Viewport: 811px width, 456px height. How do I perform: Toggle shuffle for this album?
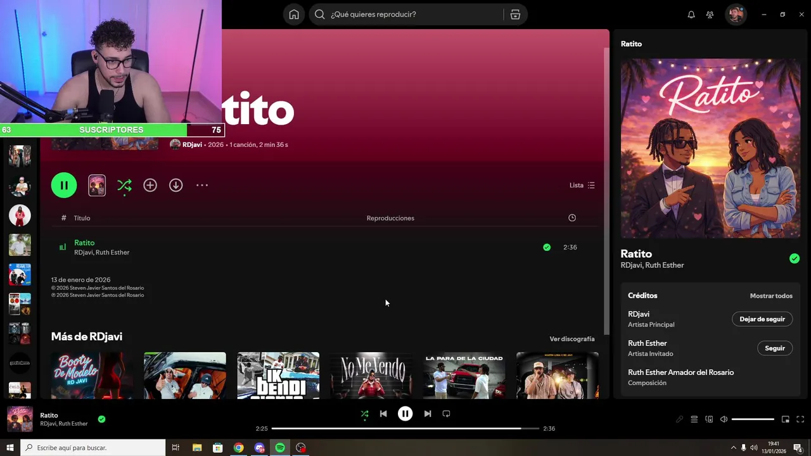point(124,185)
